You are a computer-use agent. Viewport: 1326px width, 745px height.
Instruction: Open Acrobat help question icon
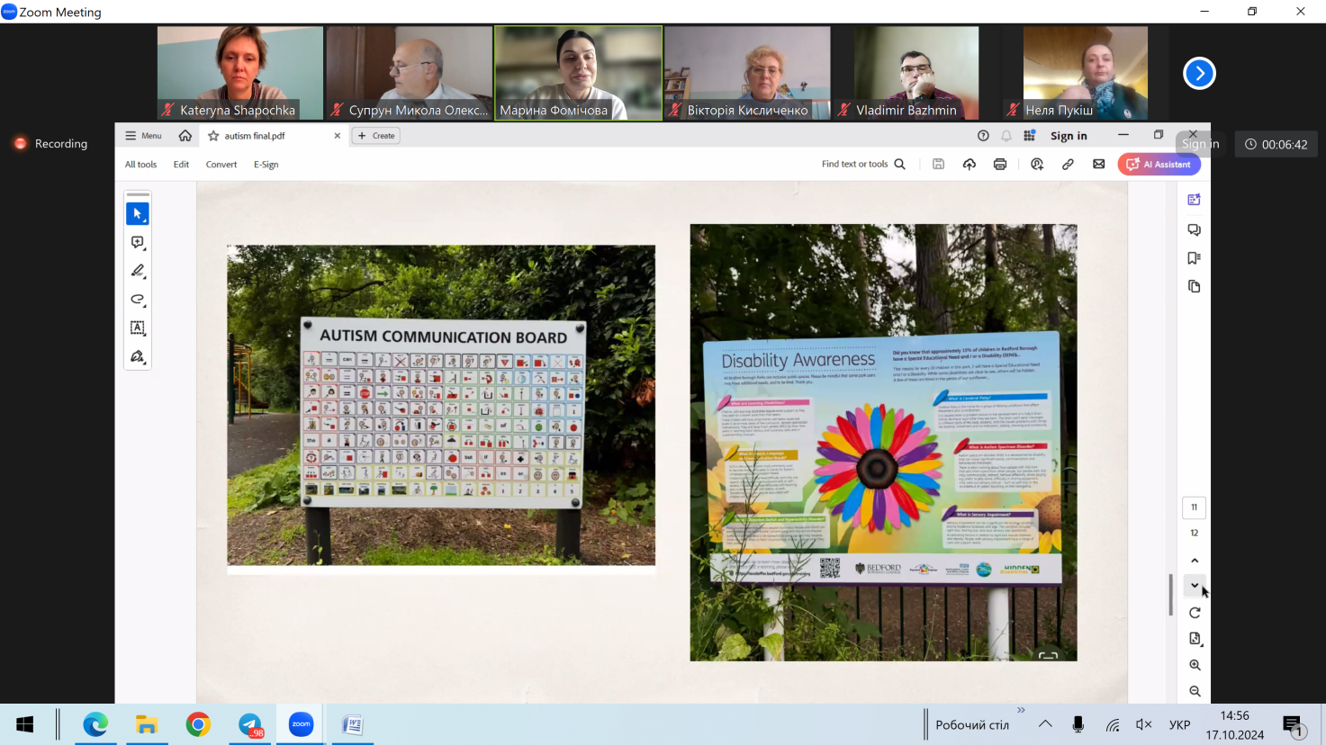[x=983, y=136]
